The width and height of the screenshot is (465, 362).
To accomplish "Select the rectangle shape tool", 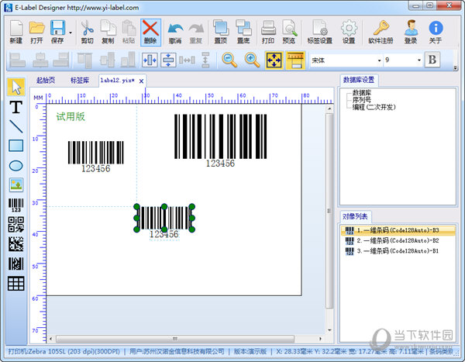I will [16, 146].
